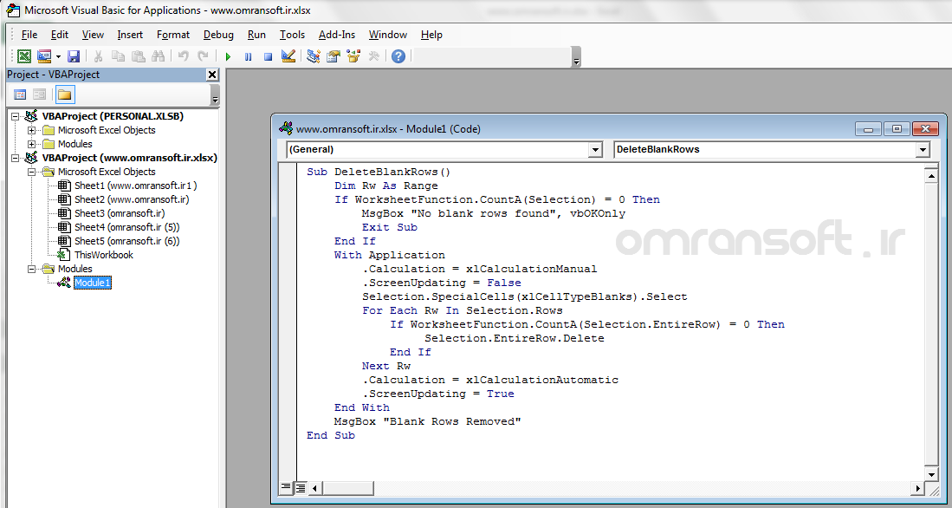The height and width of the screenshot is (508, 952).
Task: Click the Cut scissors icon
Action: (x=98, y=56)
